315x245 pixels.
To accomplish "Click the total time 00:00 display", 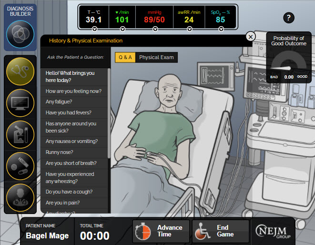I will (95, 236).
